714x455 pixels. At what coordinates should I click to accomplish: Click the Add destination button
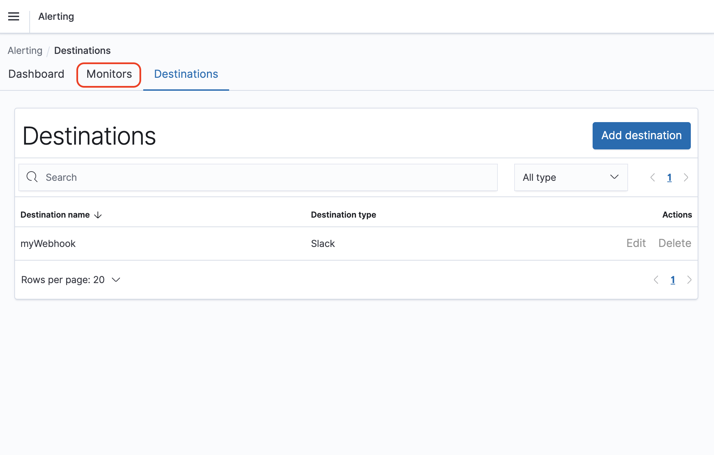click(641, 135)
